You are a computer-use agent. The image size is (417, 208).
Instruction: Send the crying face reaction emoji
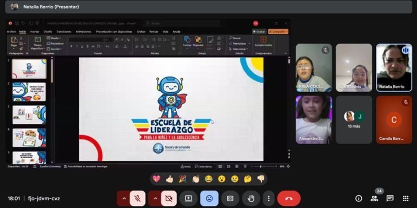[x=235, y=179]
